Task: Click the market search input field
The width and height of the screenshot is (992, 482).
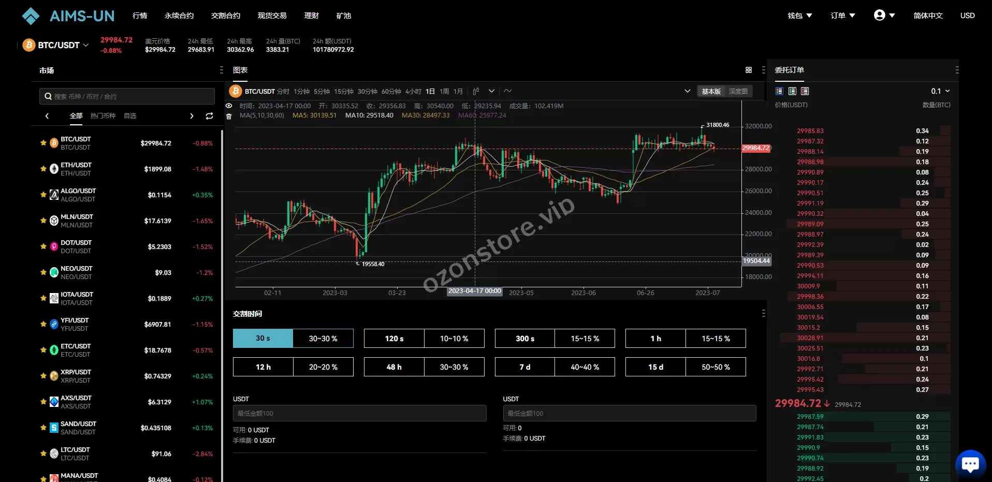Action: pos(127,96)
